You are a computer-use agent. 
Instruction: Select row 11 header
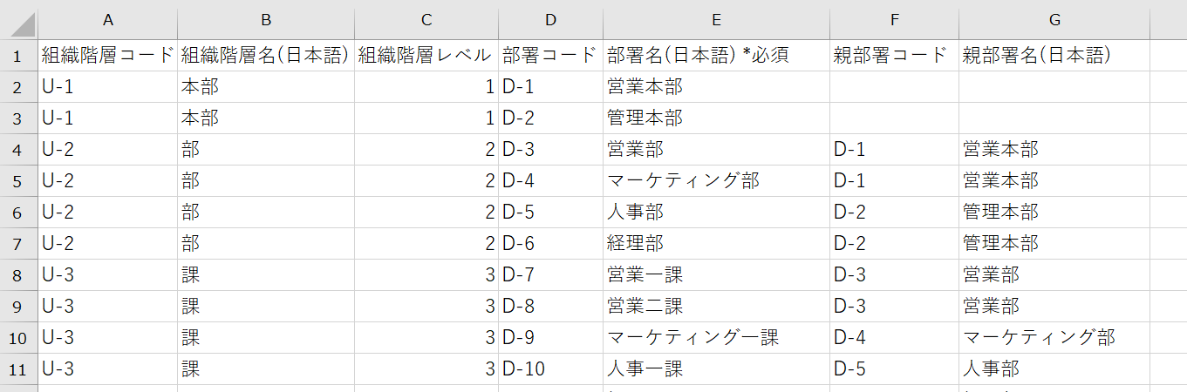click(x=19, y=369)
